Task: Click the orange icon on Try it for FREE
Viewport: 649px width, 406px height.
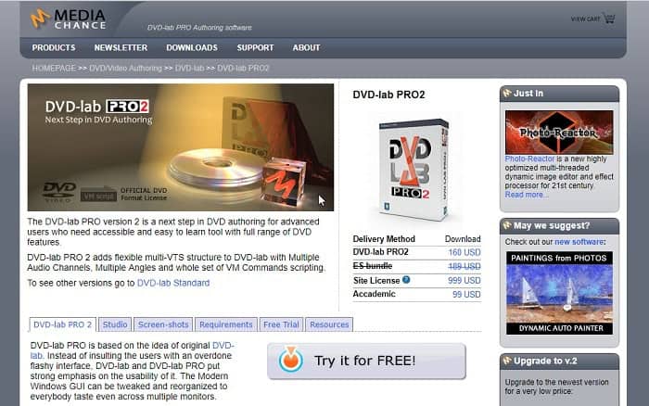Action: (x=290, y=360)
